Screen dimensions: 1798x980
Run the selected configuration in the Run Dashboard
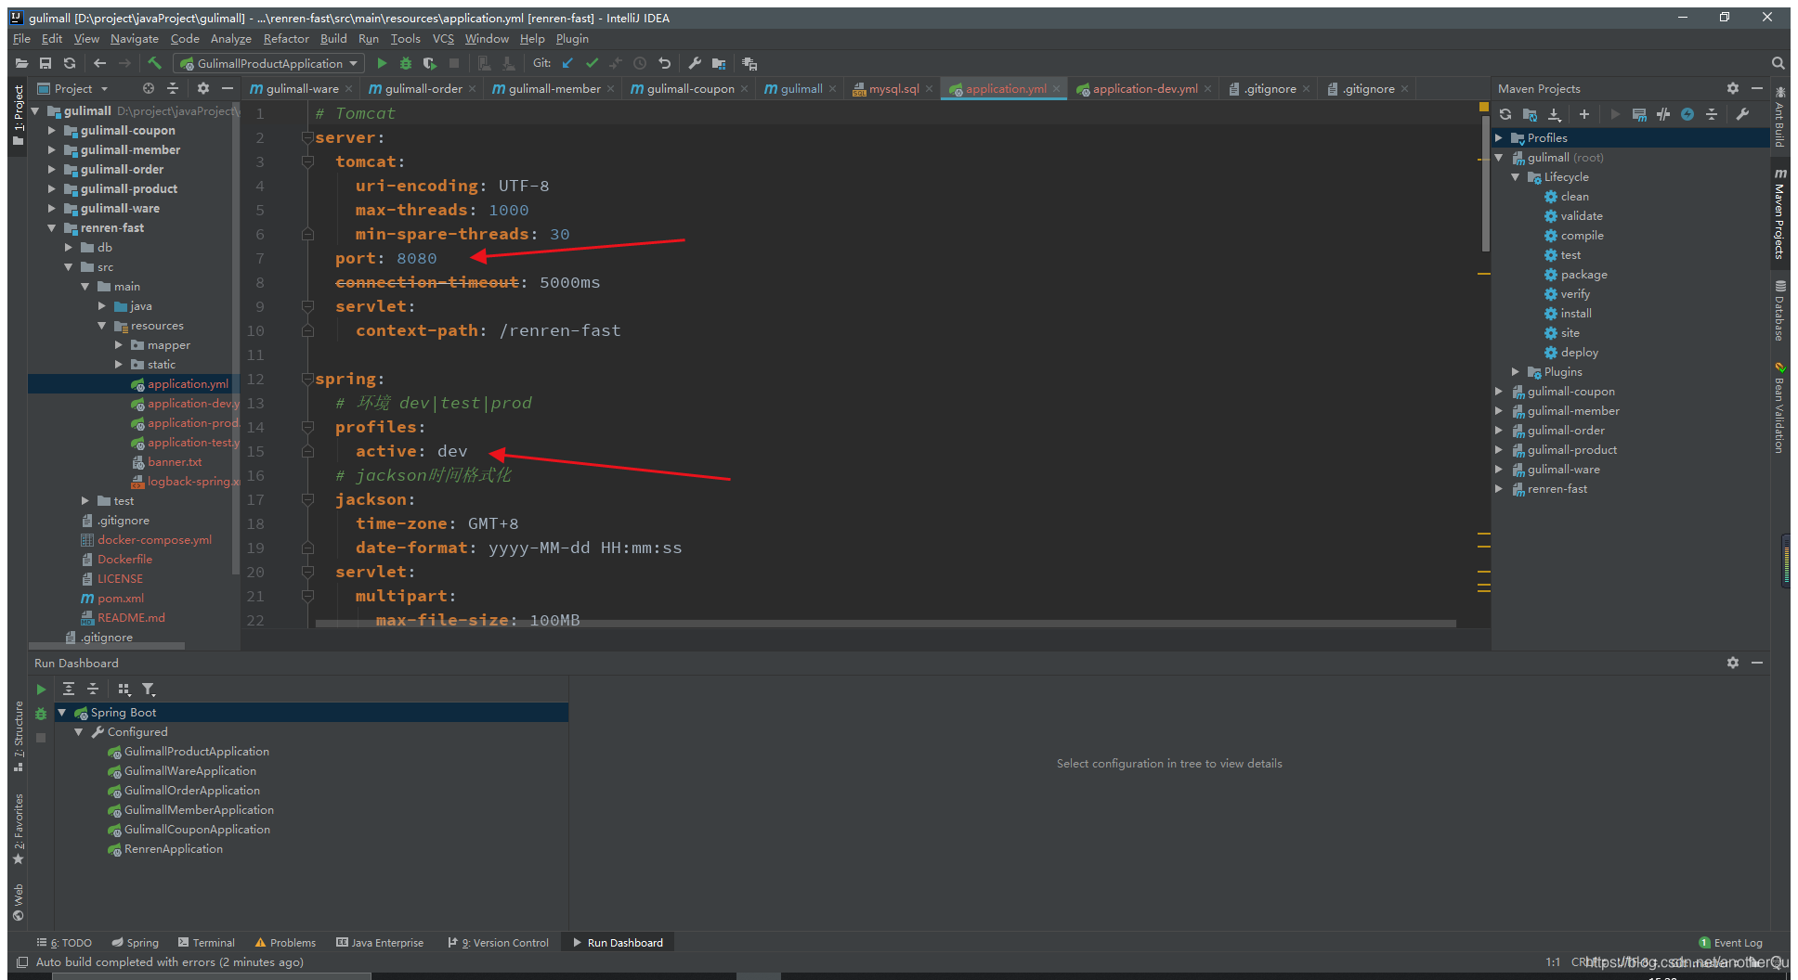click(x=41, y=689)
